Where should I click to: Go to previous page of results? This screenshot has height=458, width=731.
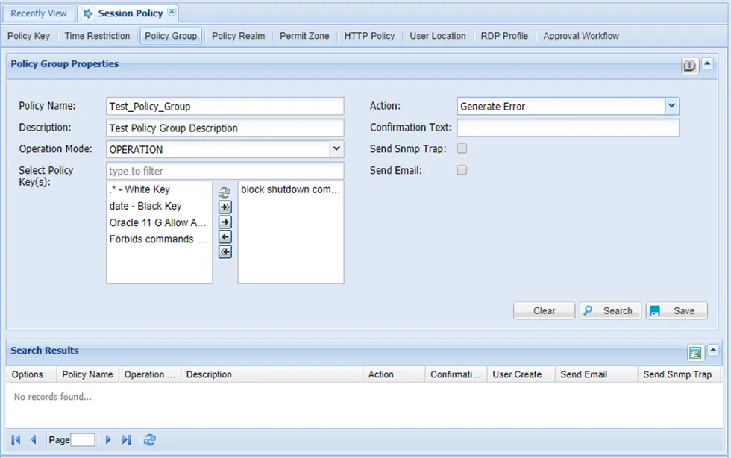(x=33, y=439)
